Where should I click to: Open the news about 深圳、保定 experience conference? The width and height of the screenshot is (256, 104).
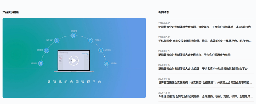pos(204,27)
